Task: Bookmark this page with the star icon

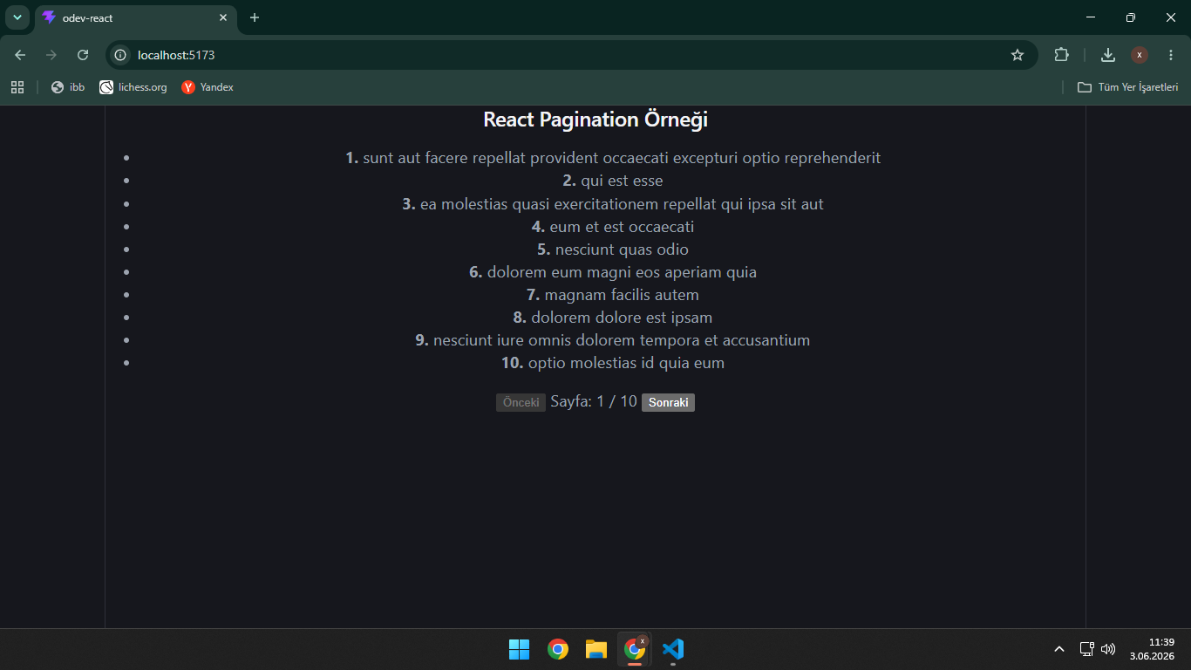Action: (x=1017, y=55)
